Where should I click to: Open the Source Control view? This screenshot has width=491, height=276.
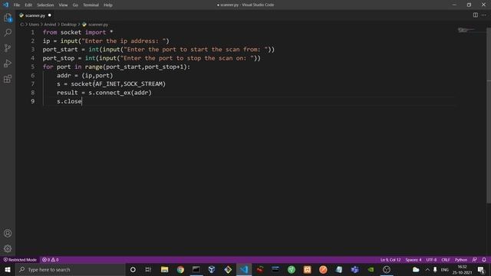pos(8,48)
